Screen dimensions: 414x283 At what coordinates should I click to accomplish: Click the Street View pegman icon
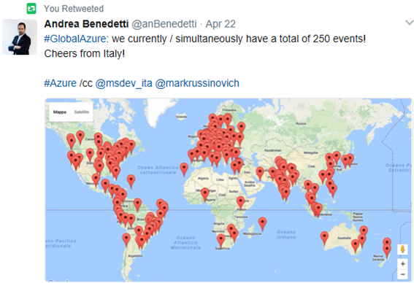[402, 249]
